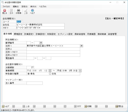Open the 設定(S) menu
The image size is (128, 112).
pos(24,6)
